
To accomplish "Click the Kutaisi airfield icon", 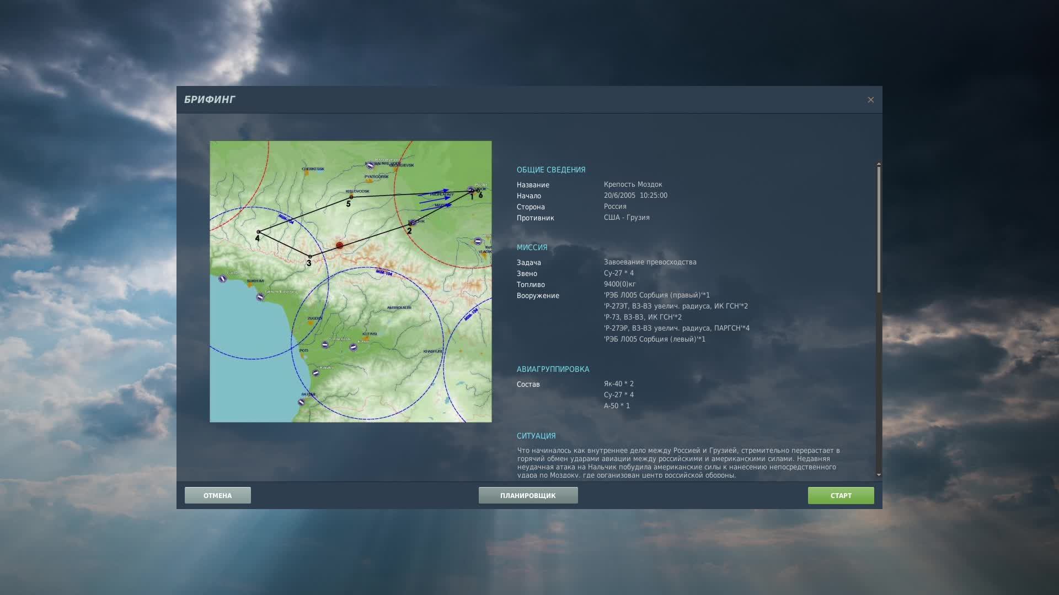I will click(x=354, y=347).
